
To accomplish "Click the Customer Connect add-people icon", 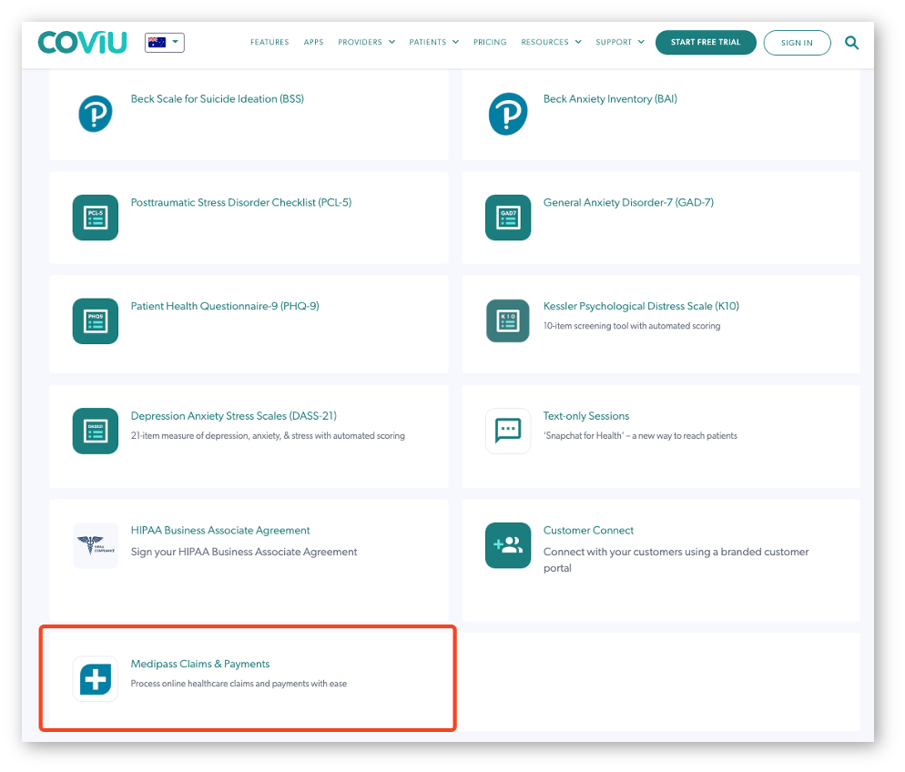I will click(x=507, y=544).
